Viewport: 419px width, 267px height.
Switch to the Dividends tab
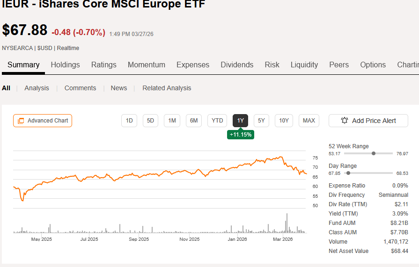237,65
